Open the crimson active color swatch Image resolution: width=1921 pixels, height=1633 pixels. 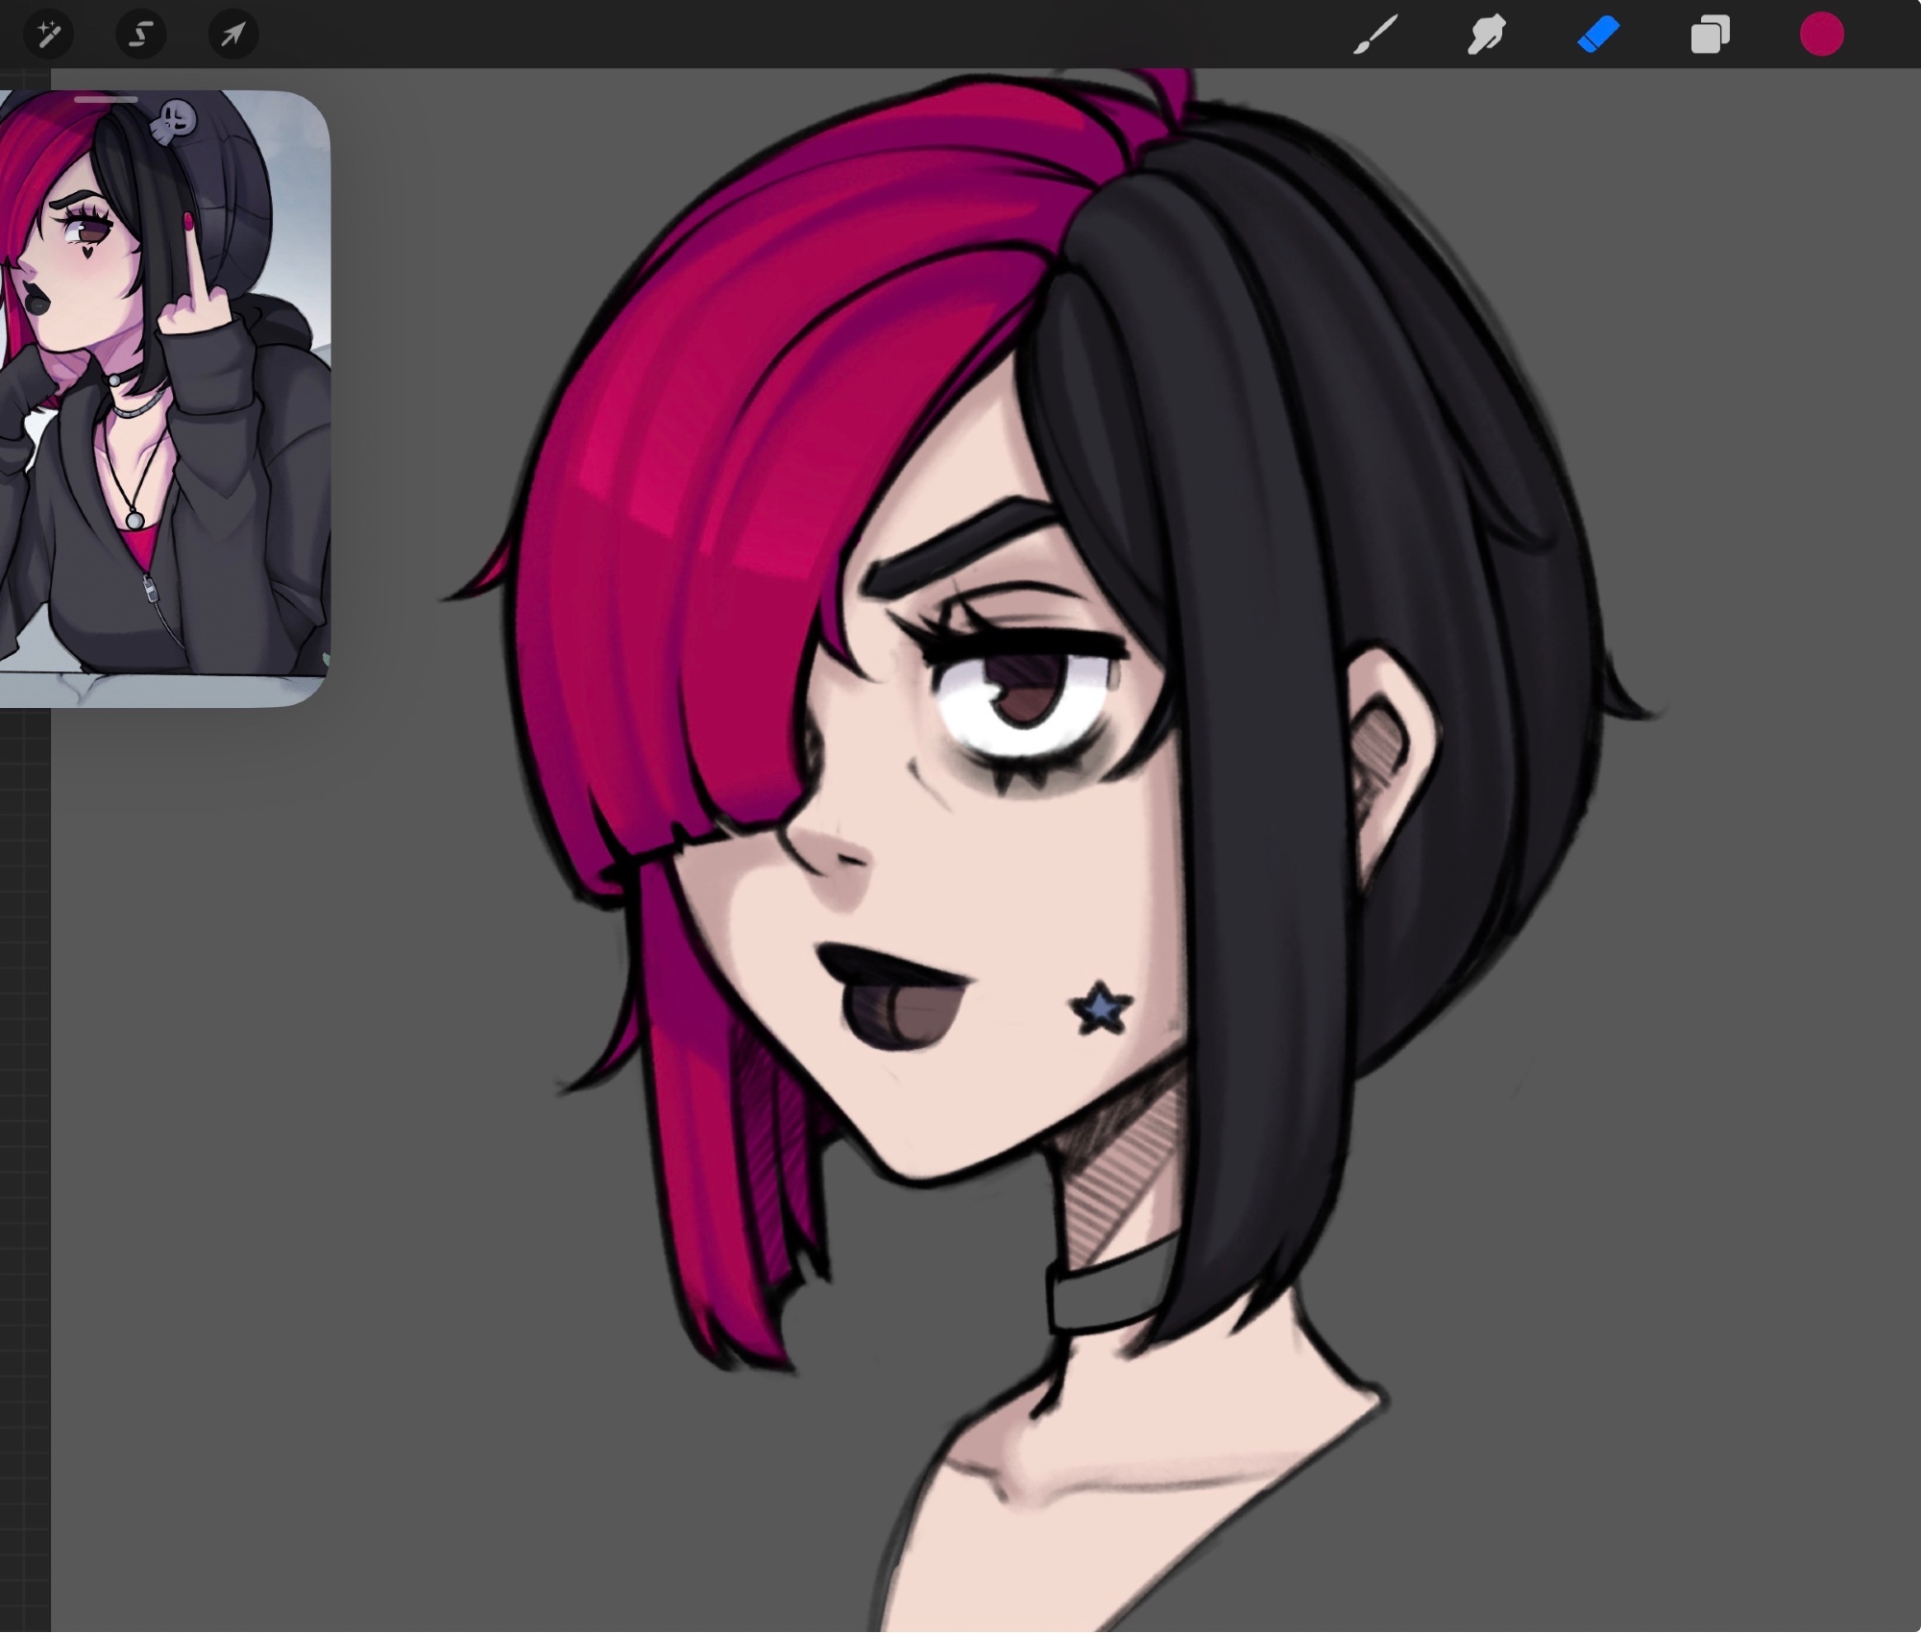[1821, 36]
